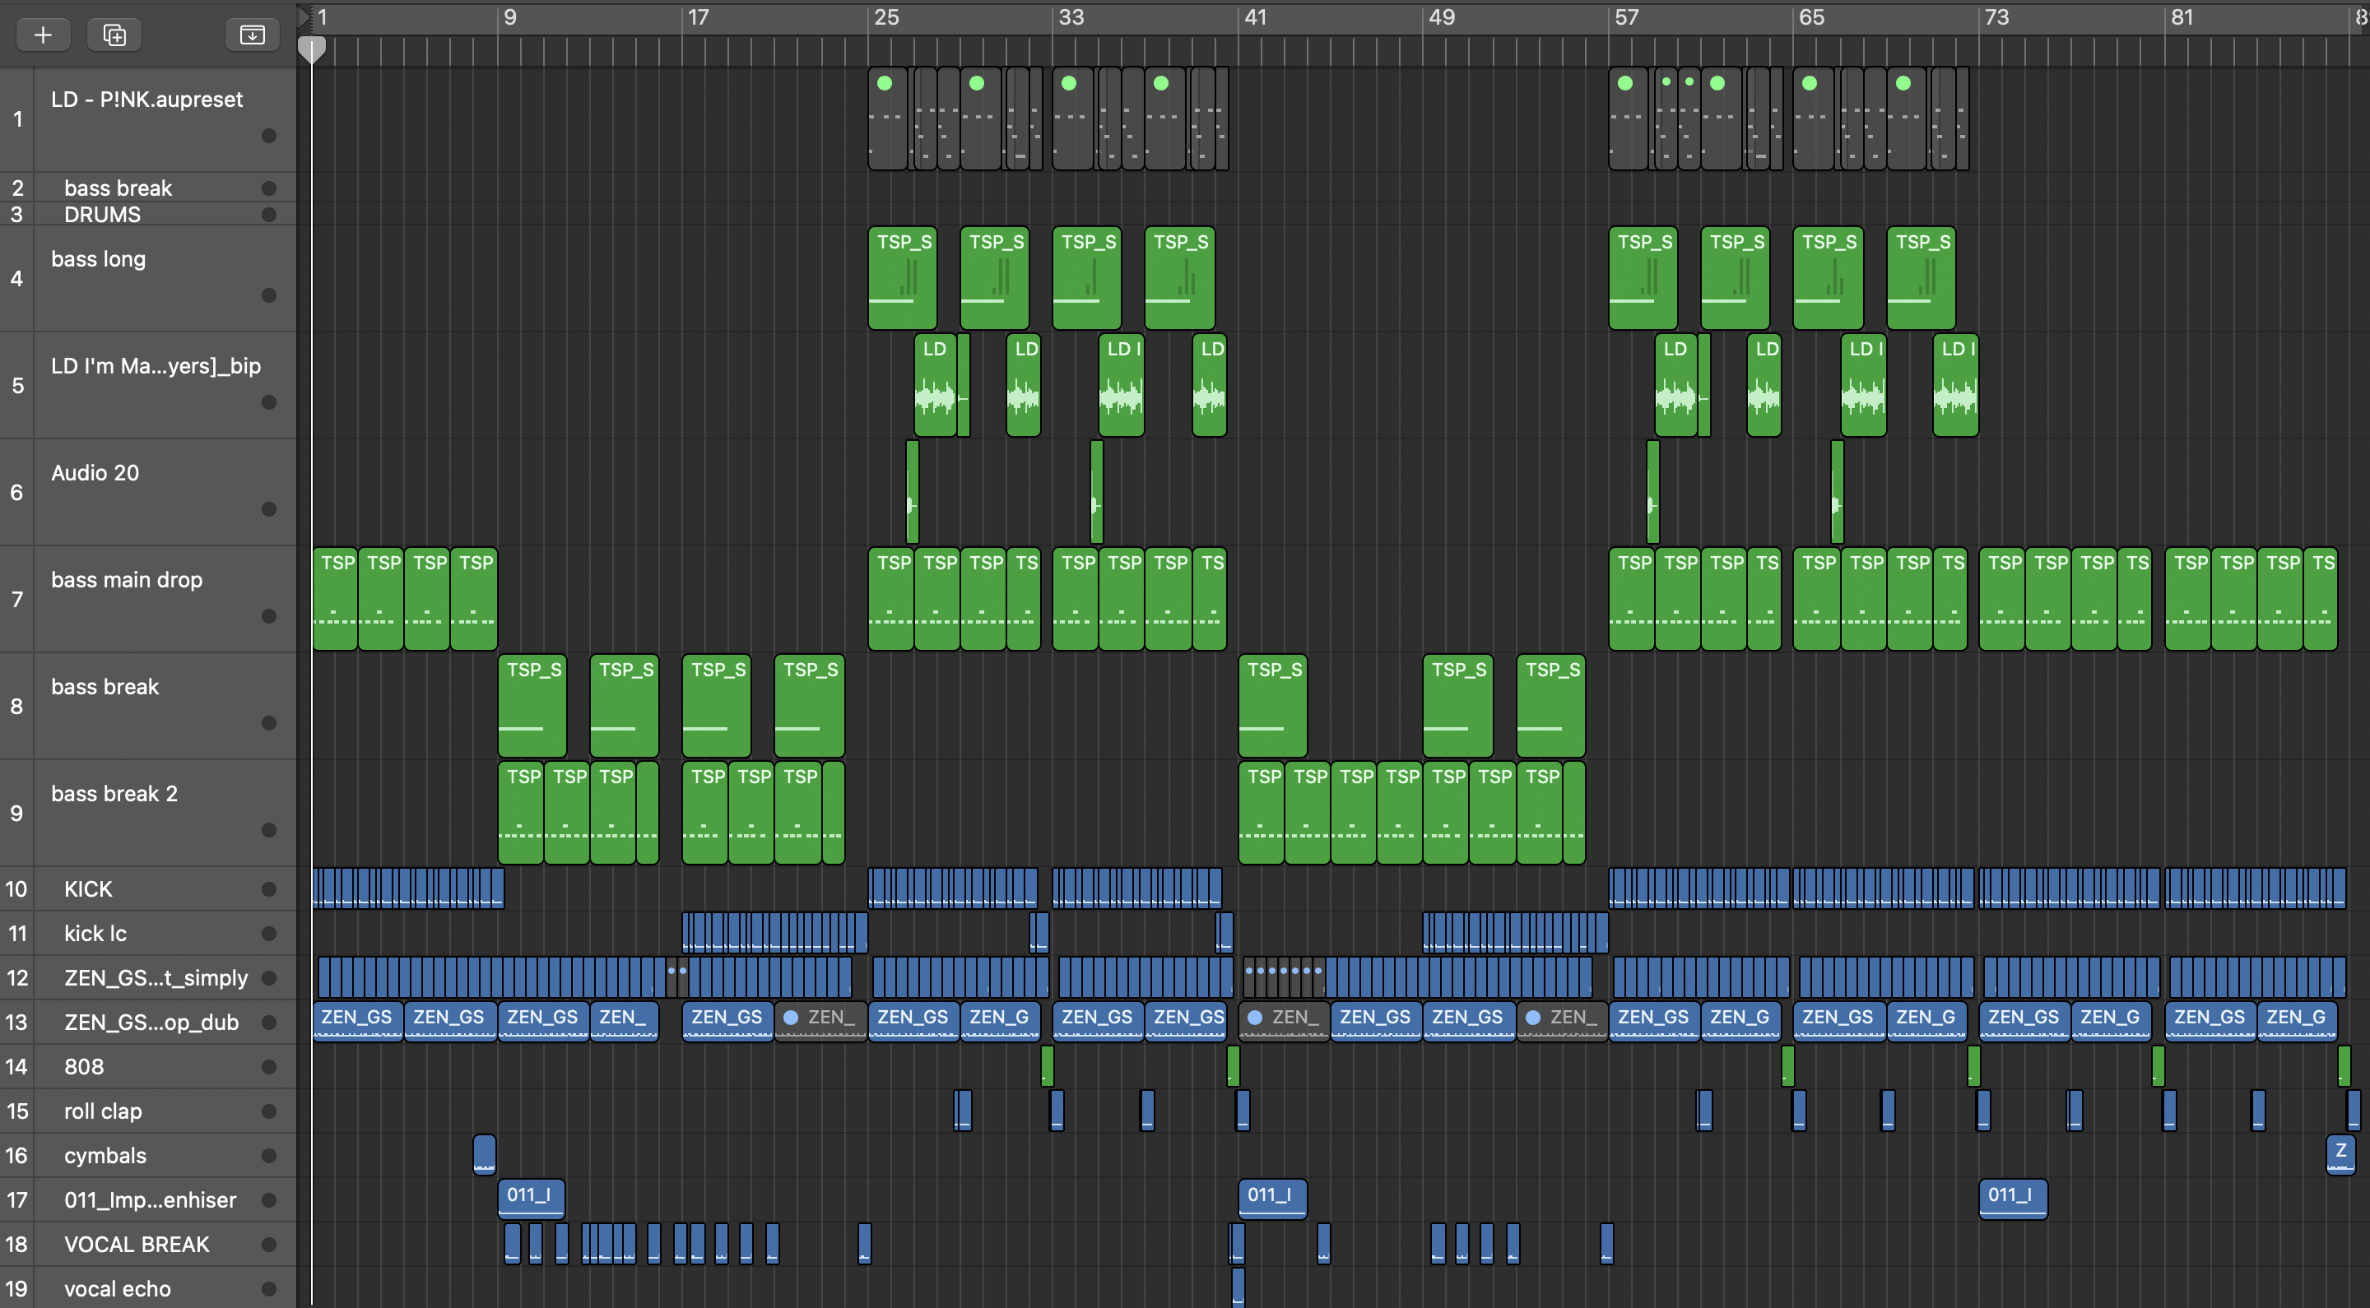The image size is (2370, 1308).
Task: Select the Z region on cymbals track
Action: point(2340,1153)
